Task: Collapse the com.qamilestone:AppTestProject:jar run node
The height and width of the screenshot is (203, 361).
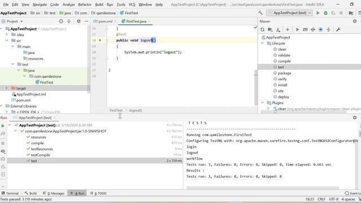Action: tap(16, 131)
